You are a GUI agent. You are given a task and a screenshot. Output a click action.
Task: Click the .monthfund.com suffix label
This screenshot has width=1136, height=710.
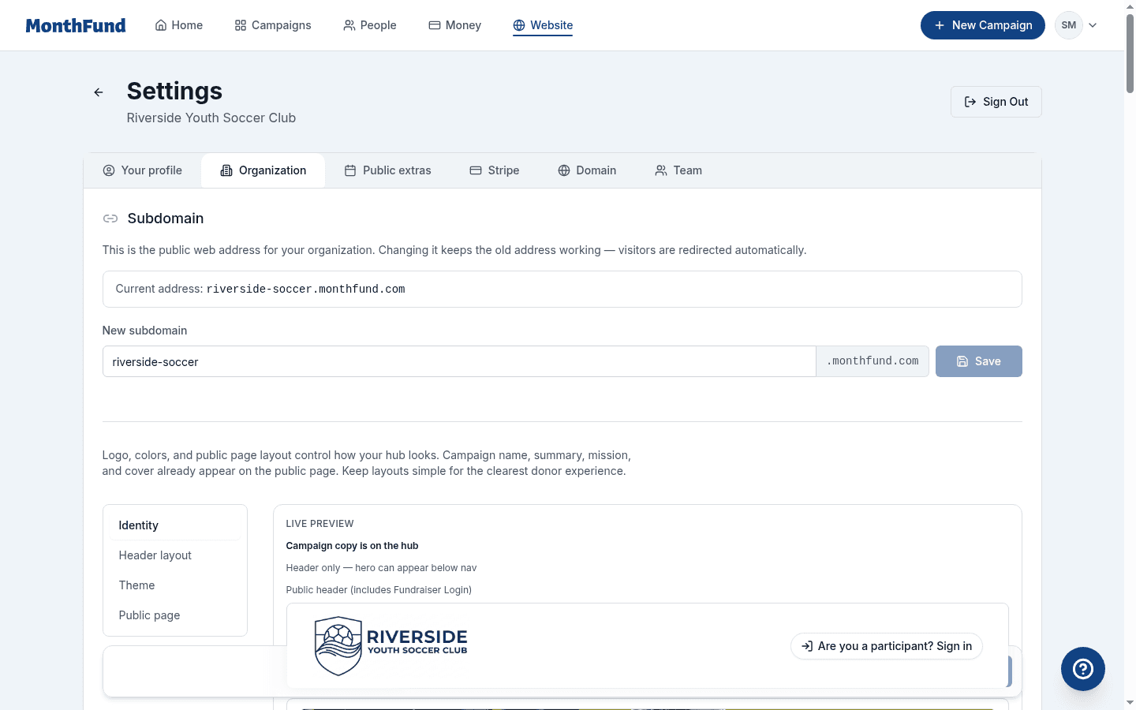tap(873, 361)
